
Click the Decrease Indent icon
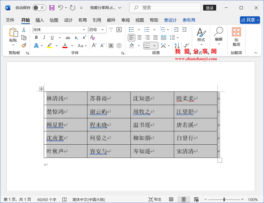point(176,30)
